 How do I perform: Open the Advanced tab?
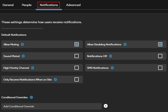click(73, 5)
